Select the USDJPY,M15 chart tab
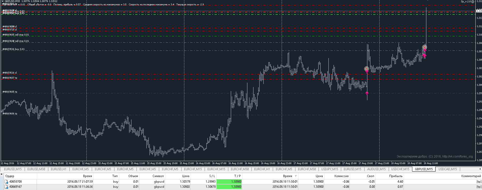Image resolution: width=482 pixels, height=190 pixels. [330, 169]
